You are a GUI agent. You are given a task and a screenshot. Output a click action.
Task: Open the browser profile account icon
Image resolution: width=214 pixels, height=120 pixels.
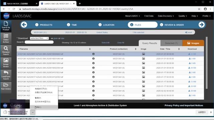click(x=205, y=9)
